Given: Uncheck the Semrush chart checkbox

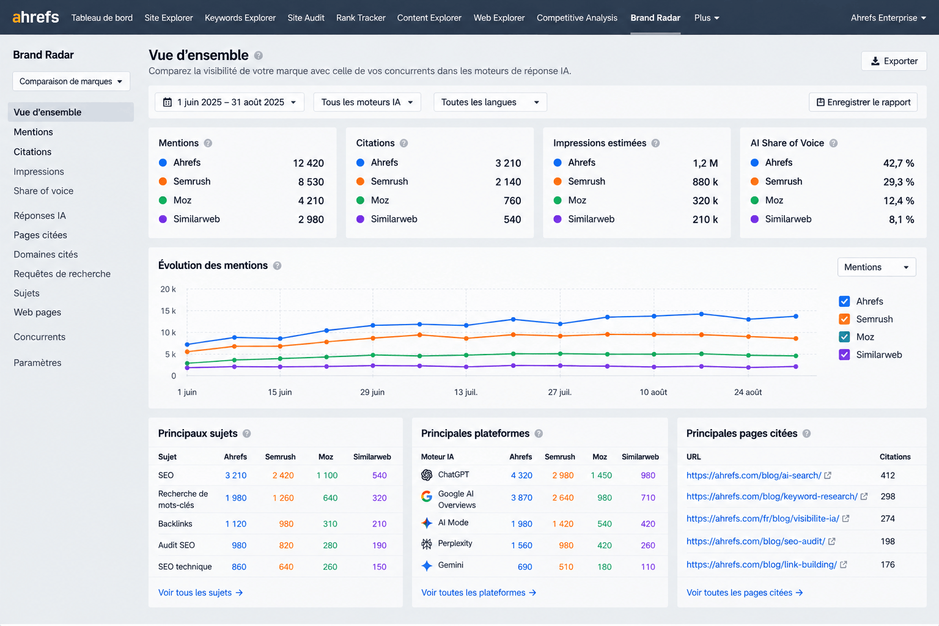Looking at the screenshot, I should point(844,319).
